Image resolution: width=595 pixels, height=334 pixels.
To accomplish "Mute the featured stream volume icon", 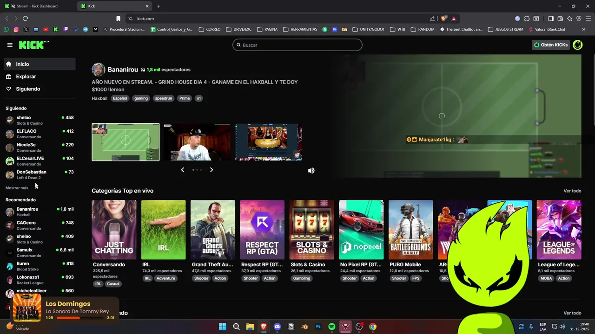I will pyautogui.click(x=311, y=171).
